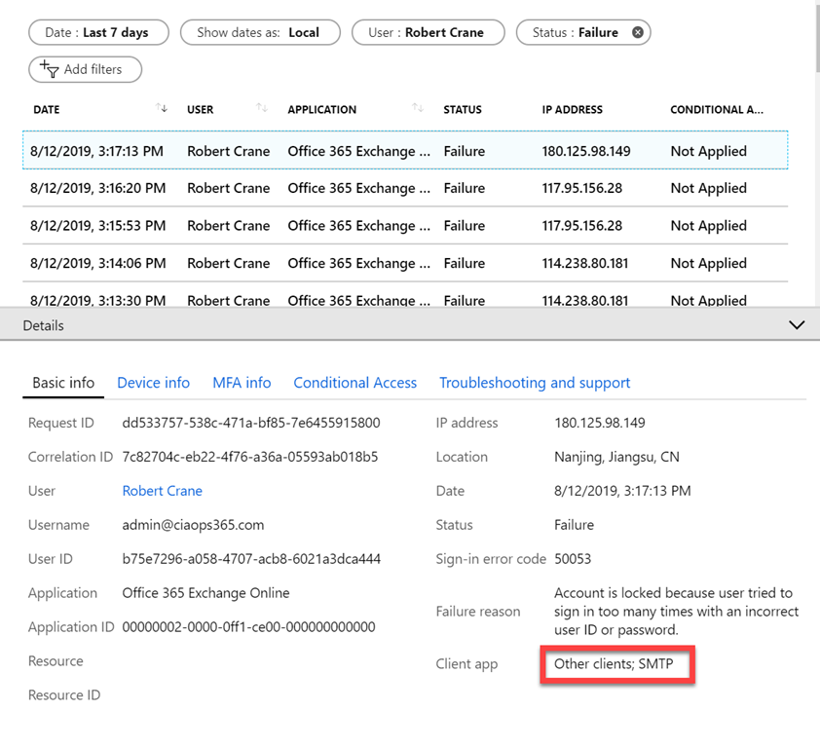Open the User Robert Crane filter
Image resolution: width=820 pixels, height=748 pixels.
click(429, 32)
